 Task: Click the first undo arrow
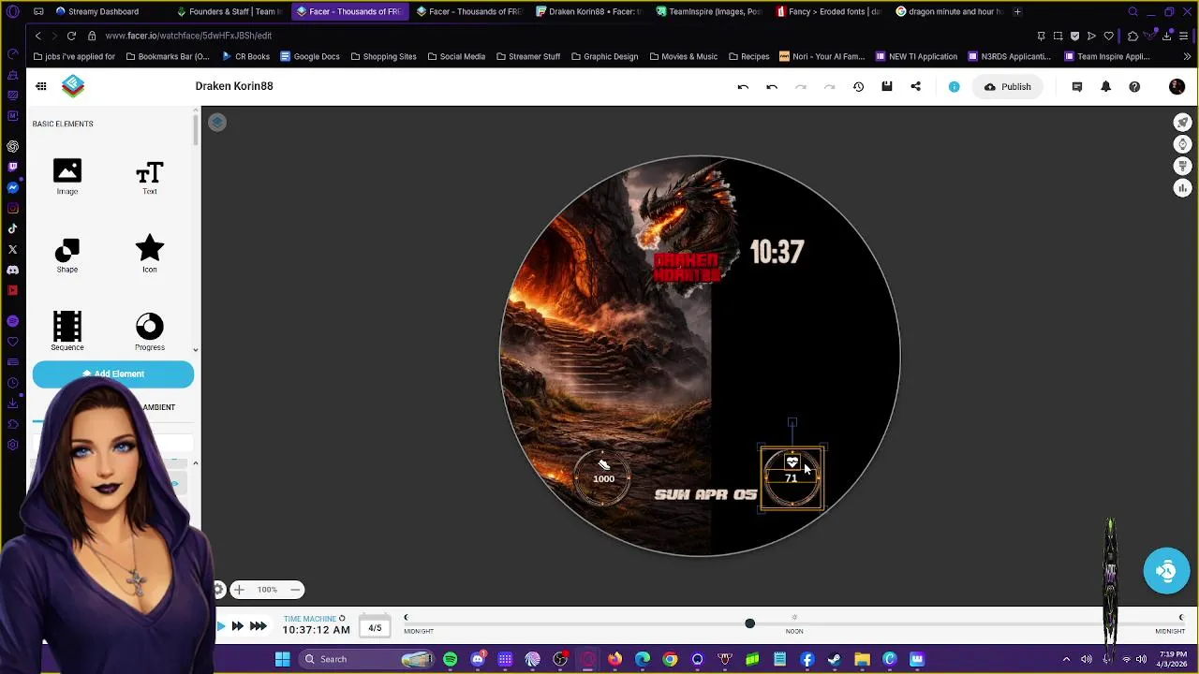coord(743,87)
